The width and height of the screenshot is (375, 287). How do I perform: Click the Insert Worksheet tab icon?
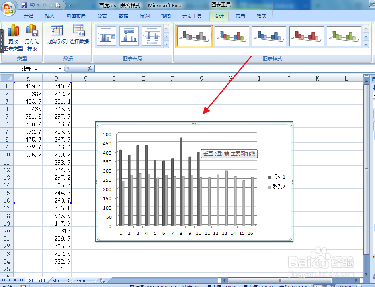pos(102,280)
